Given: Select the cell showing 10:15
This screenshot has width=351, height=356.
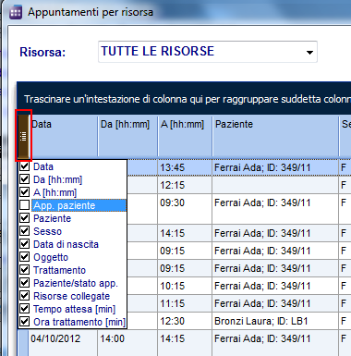Looking at the screenshot, I should pos(185,286).
